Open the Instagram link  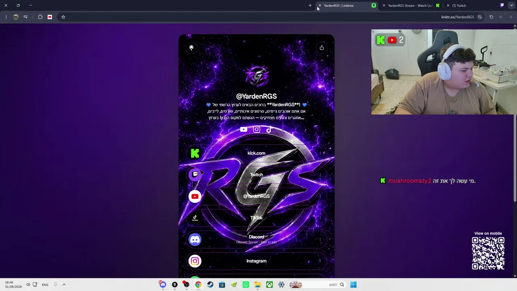pyautogui.click(x=256, y=261)
